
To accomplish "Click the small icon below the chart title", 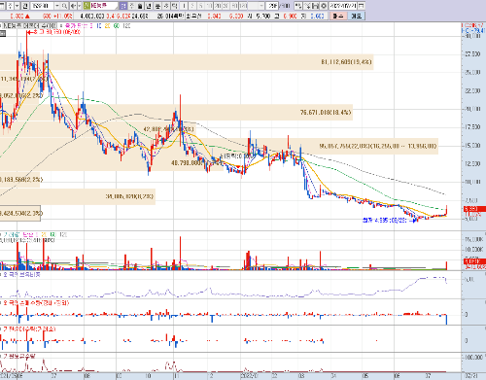I will pos(3,33).
